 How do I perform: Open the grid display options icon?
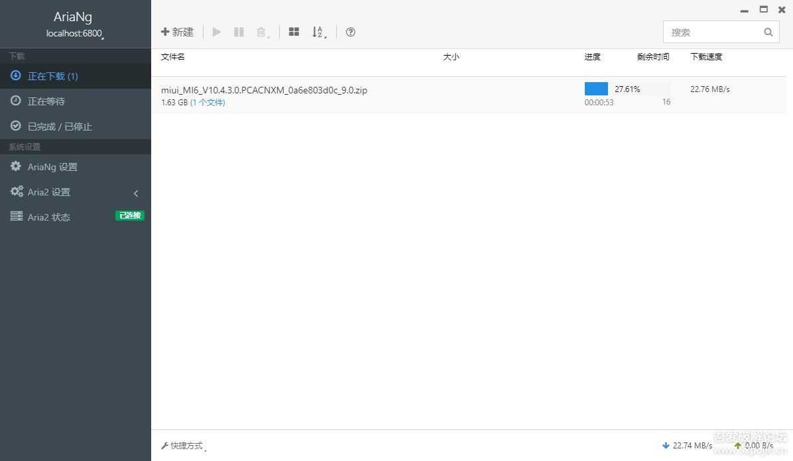point(294,32)
